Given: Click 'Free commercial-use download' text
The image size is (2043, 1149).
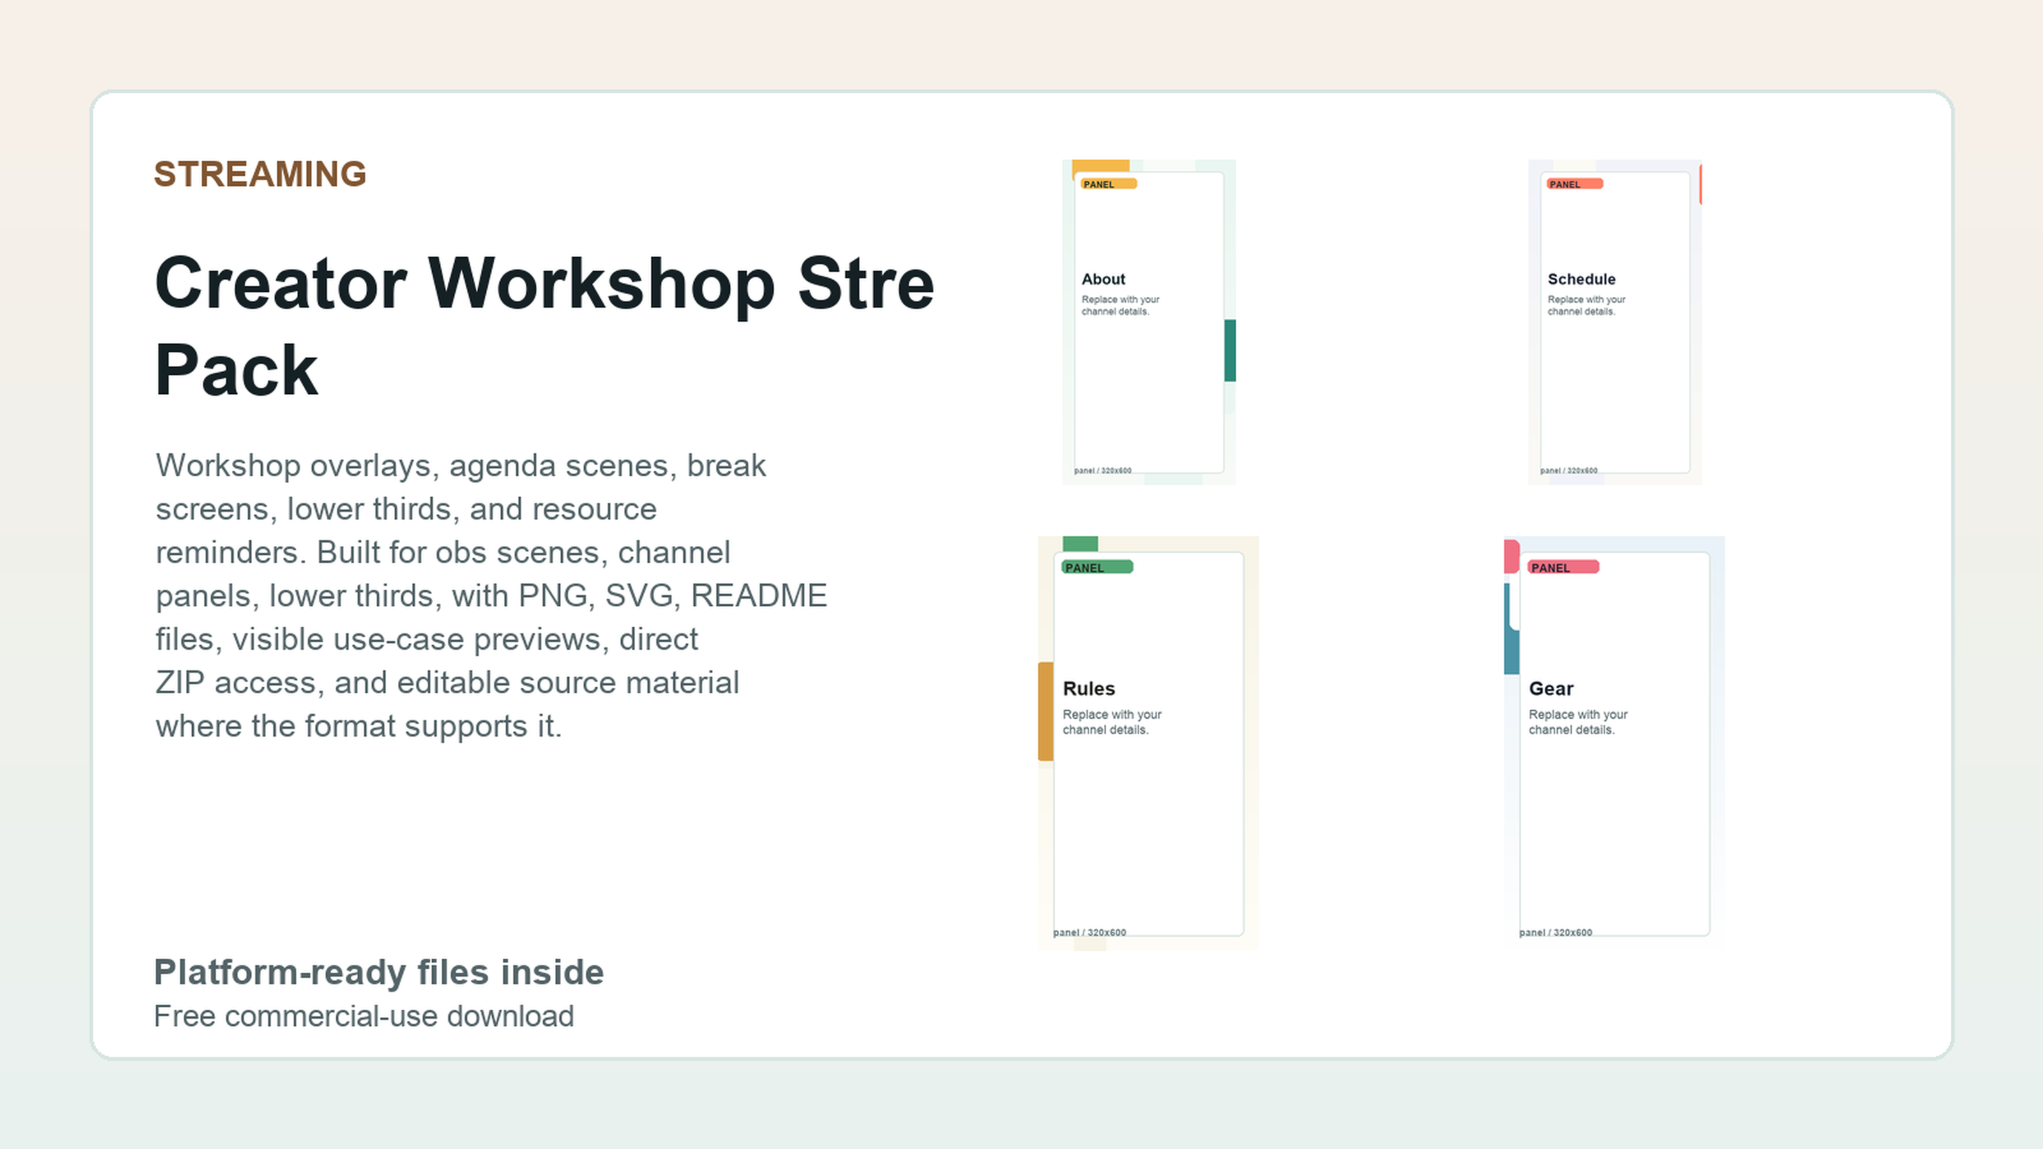Looking at the screenshot, I should click(364, 1017).
